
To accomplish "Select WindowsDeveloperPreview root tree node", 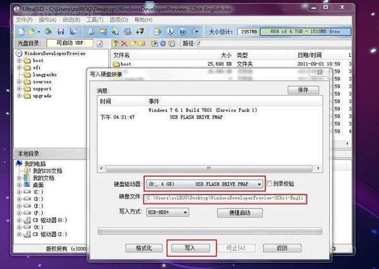I will click(x=54, y=54).
